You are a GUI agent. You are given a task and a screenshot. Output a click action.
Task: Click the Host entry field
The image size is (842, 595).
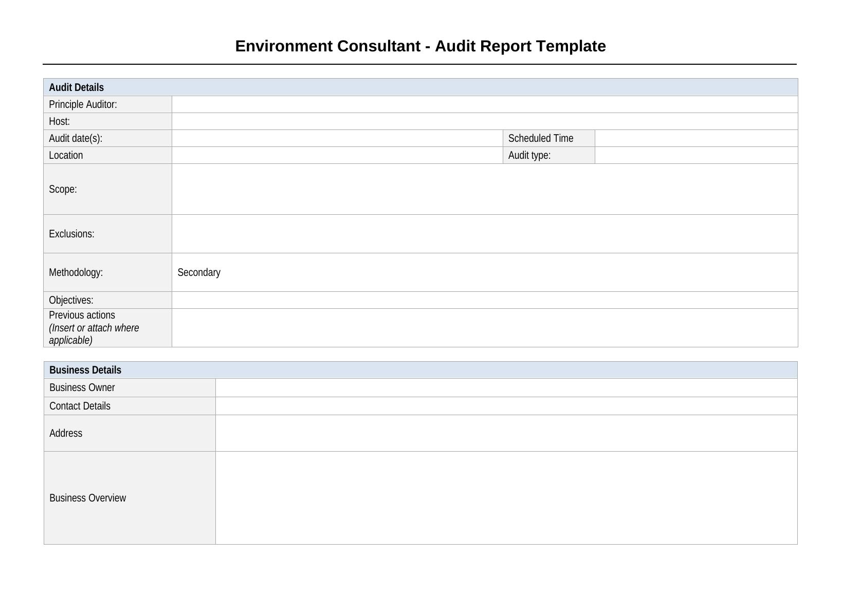click(x=484, y=121)
